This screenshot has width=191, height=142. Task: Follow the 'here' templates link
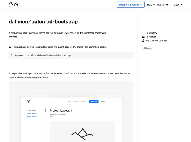46,77
